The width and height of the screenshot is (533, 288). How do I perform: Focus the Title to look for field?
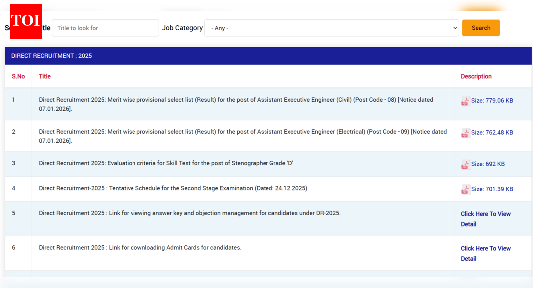[x=105, y=28]
